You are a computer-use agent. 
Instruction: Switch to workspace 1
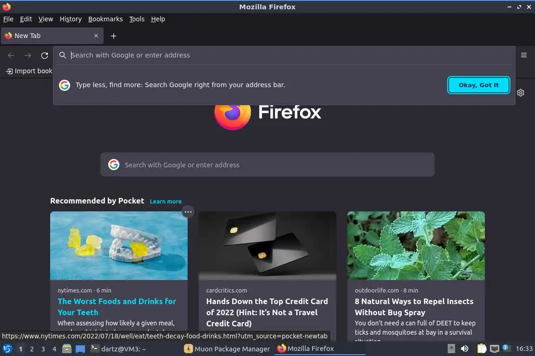coord(21,349)
